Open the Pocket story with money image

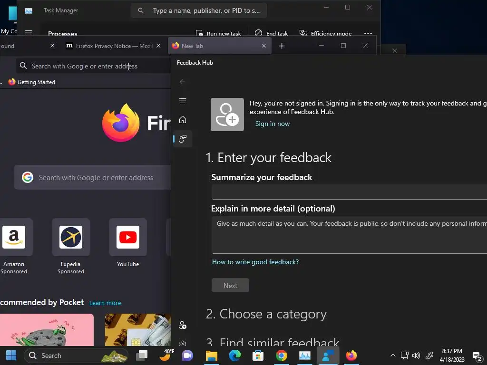click(x=138, y=330)
